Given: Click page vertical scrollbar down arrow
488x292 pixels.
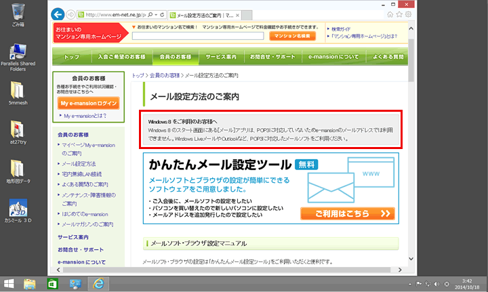Looking at the screenshot, I should [x=411, y=259].
